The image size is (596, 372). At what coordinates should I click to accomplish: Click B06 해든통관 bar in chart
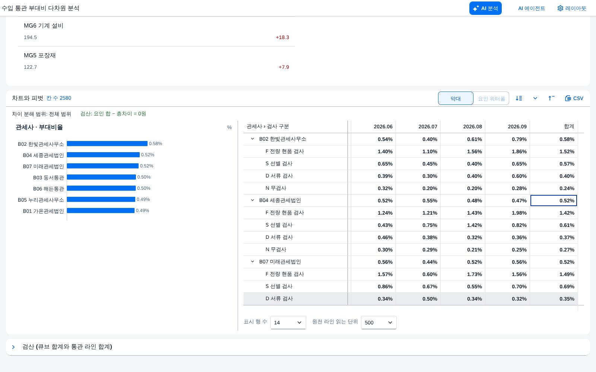pyautogui.click(x=101, y=188)
